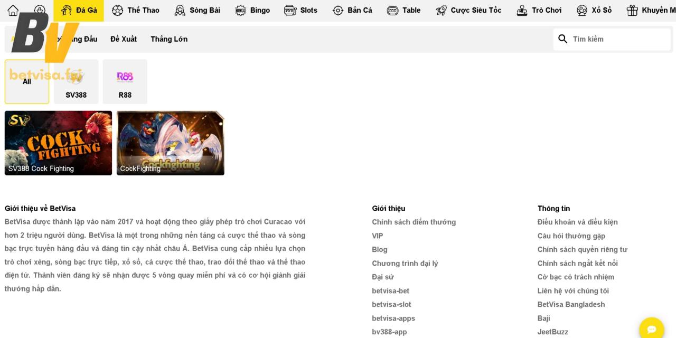Filter games by SV388 provider
Image resolution: width=676 pixels, height=338 pixels.
point(76,82)
